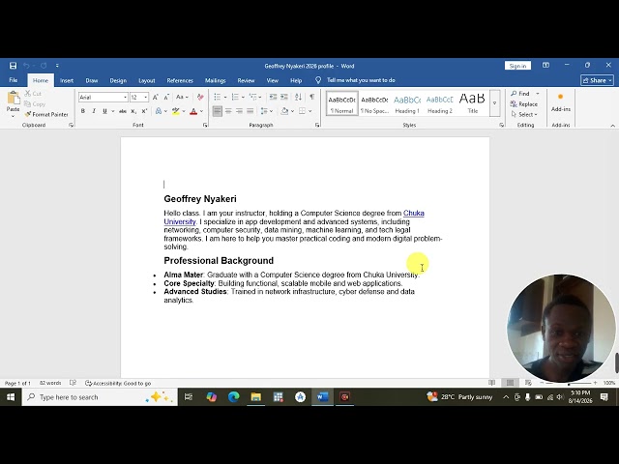Apply yellow text highlight color
The height and width of the screenshot is (464, 619).
[x=176, y=111]
